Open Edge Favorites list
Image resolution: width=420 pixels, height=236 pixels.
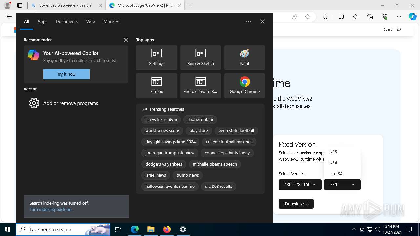[356, 17]
